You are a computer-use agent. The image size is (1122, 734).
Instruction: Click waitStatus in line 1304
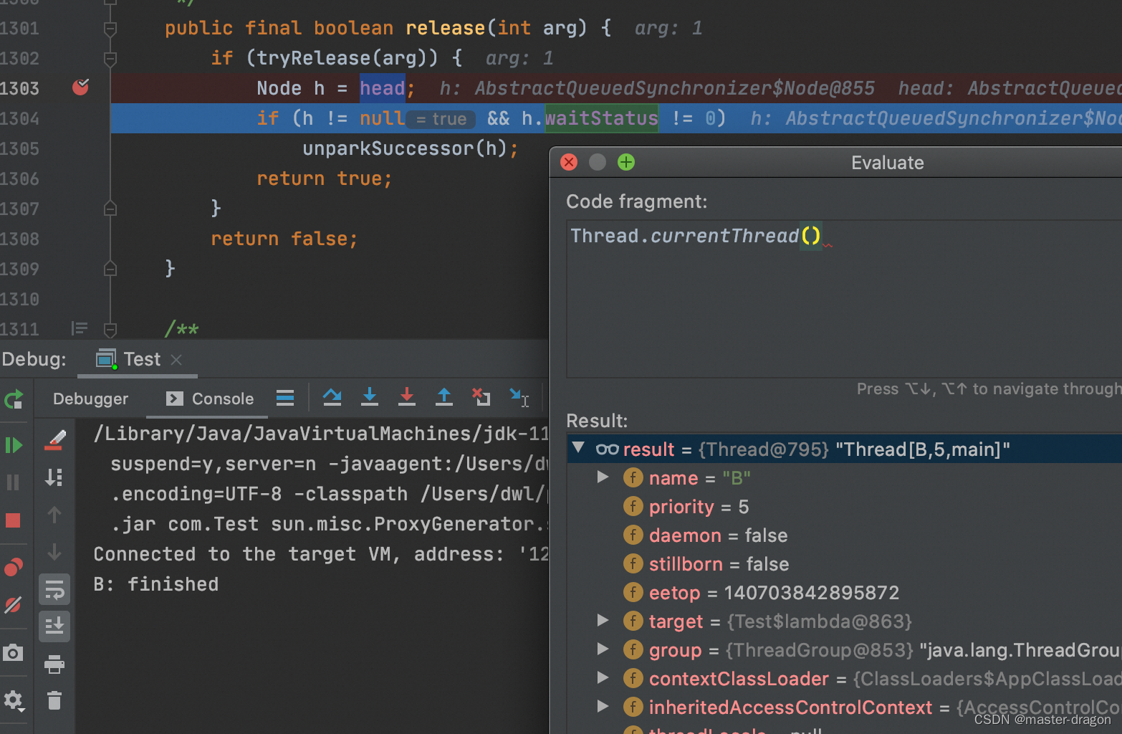601,118
